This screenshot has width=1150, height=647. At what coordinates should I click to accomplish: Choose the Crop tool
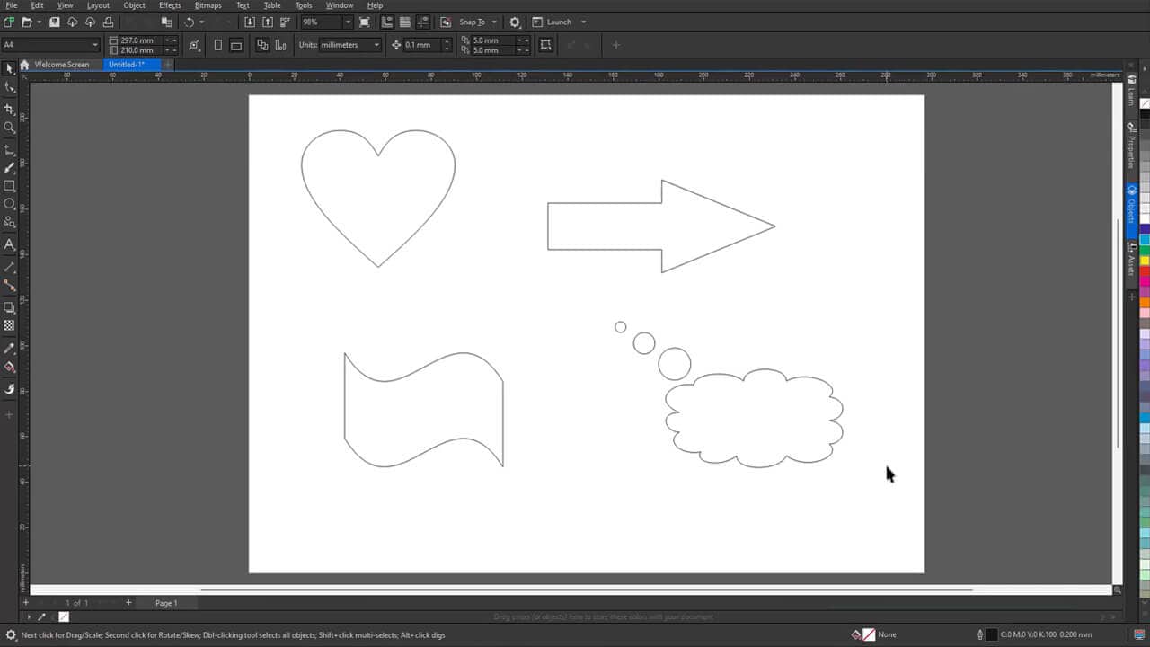coord(10,109)
